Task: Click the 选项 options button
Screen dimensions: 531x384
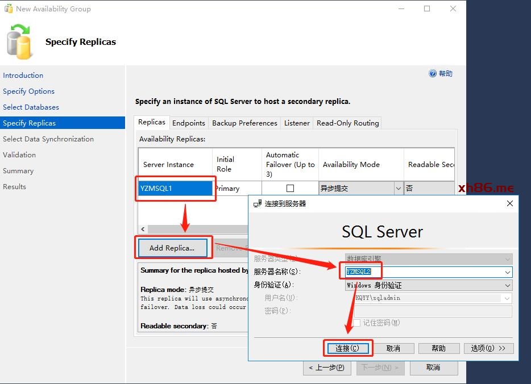Action: click(488, 348)
